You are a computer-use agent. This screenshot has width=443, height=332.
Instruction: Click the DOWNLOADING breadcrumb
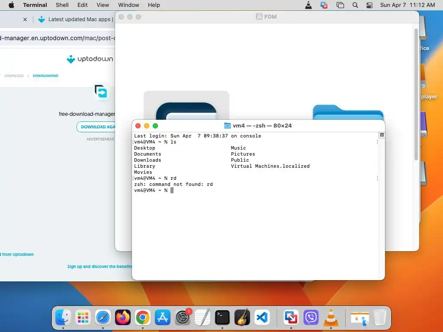tap(45, 76)
